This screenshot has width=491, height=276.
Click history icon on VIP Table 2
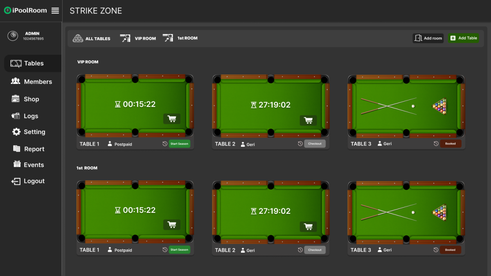300,144
